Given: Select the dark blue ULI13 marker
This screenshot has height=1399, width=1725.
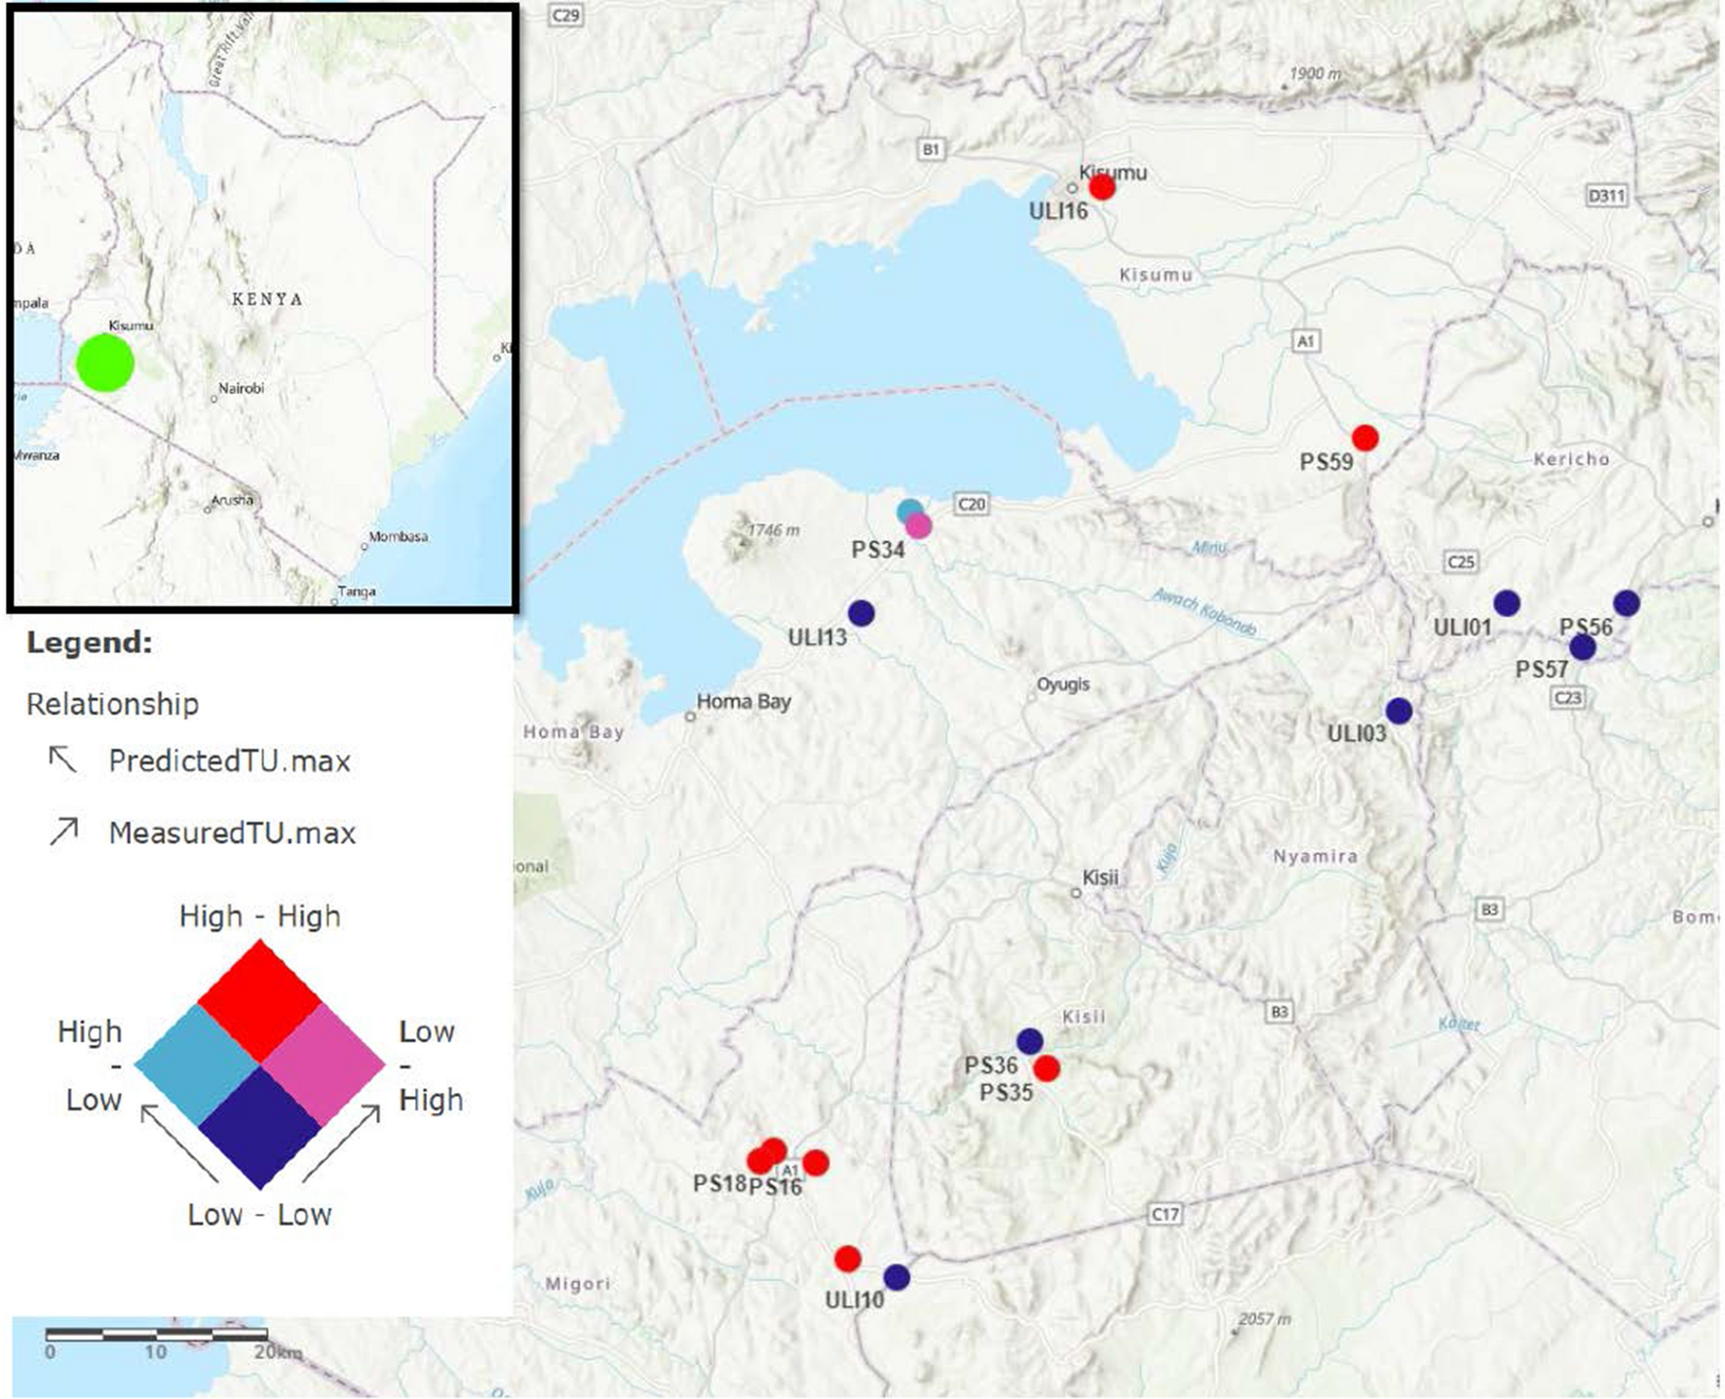Looking at the screenshot, I should [x=861, y=613].
